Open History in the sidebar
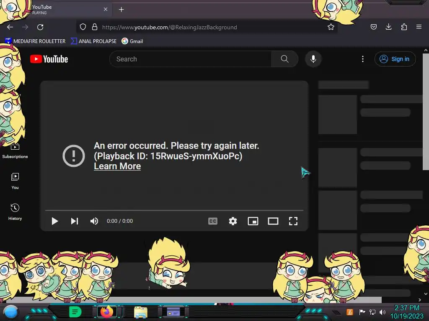The height and width of the screenshot is (321, 429). pos(15,212)
